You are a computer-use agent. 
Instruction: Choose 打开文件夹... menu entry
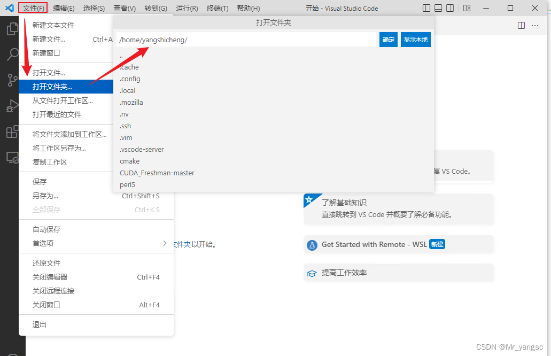[66, 87]
